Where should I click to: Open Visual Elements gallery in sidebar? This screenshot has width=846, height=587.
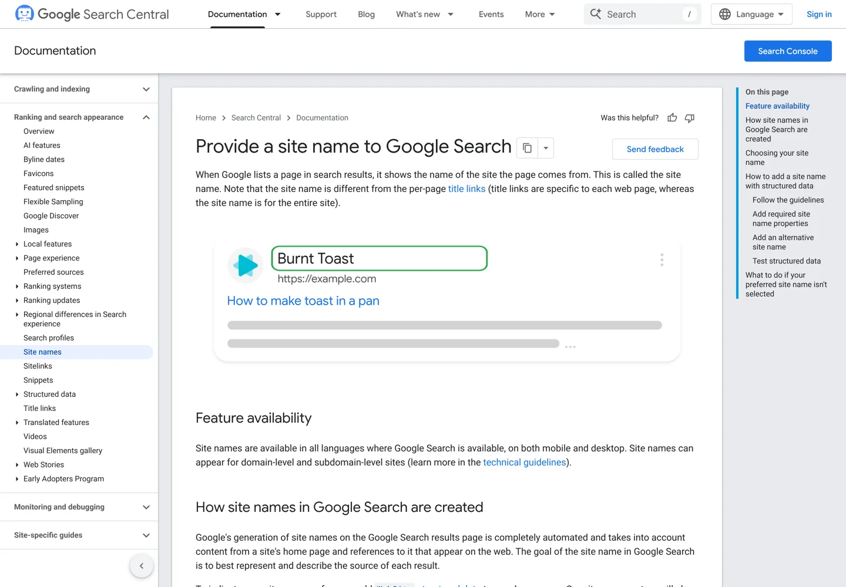63,451
